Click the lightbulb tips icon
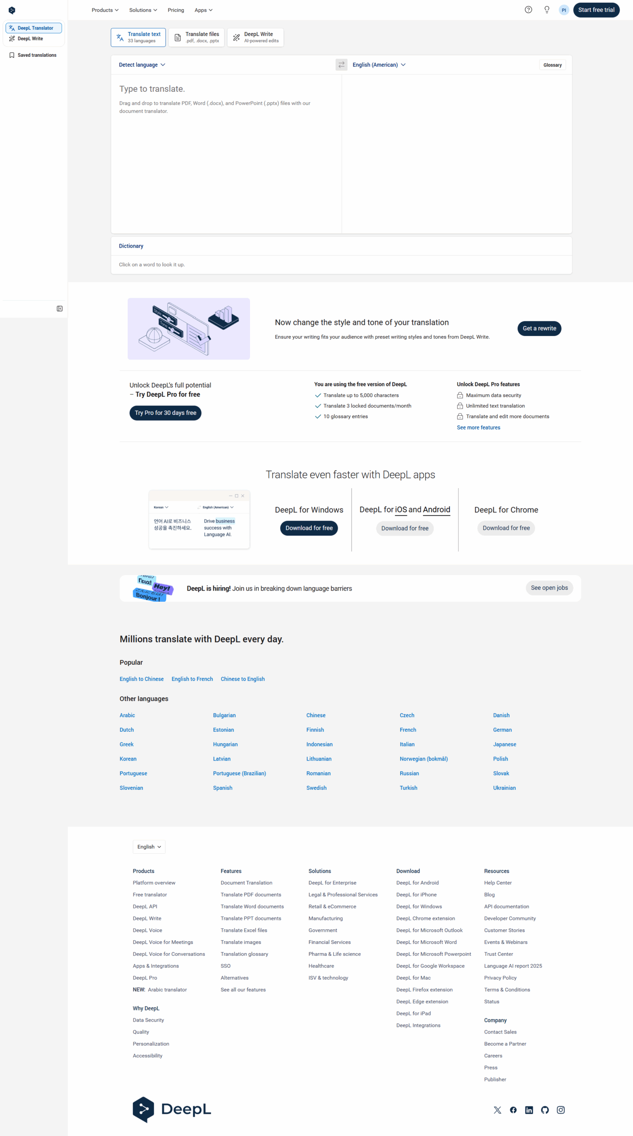Viewport: 633px width, 1136px height. [x=547, y=10]
